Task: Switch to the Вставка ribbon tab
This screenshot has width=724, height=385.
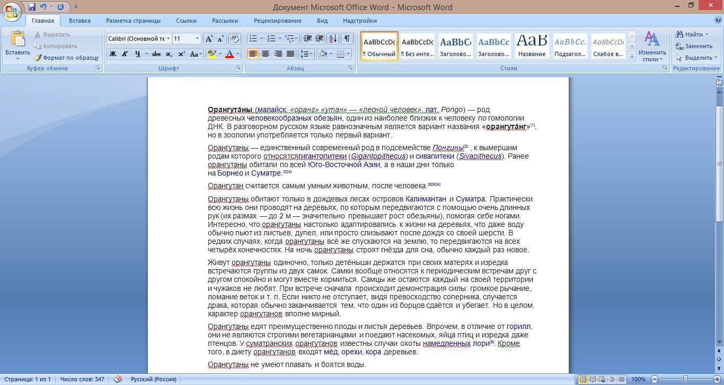Action: (80, 21)
